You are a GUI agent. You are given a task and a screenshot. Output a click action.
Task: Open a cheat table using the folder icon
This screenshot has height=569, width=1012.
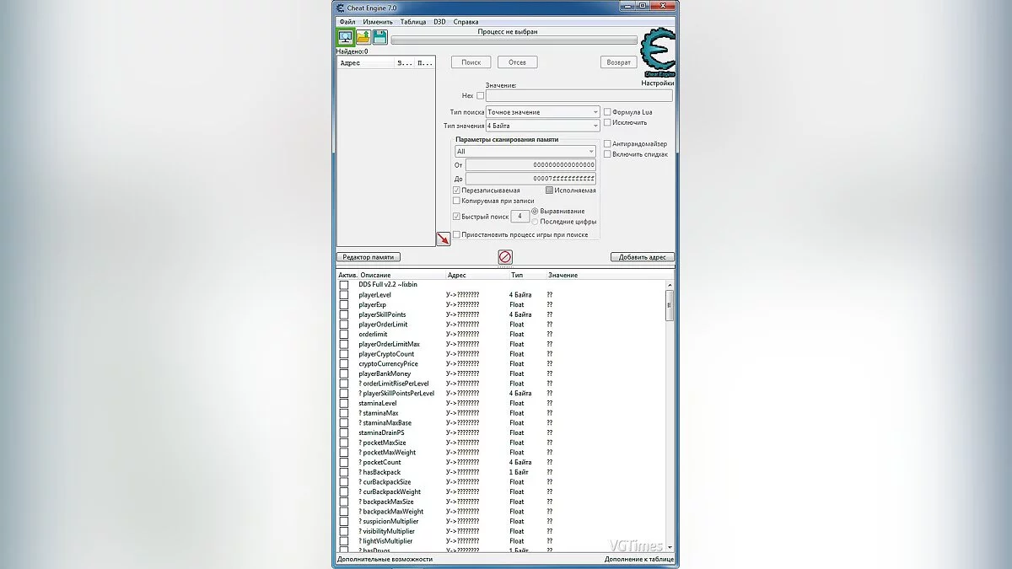click(362, 36)
